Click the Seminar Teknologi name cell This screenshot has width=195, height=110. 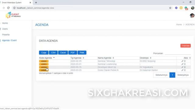106,61
